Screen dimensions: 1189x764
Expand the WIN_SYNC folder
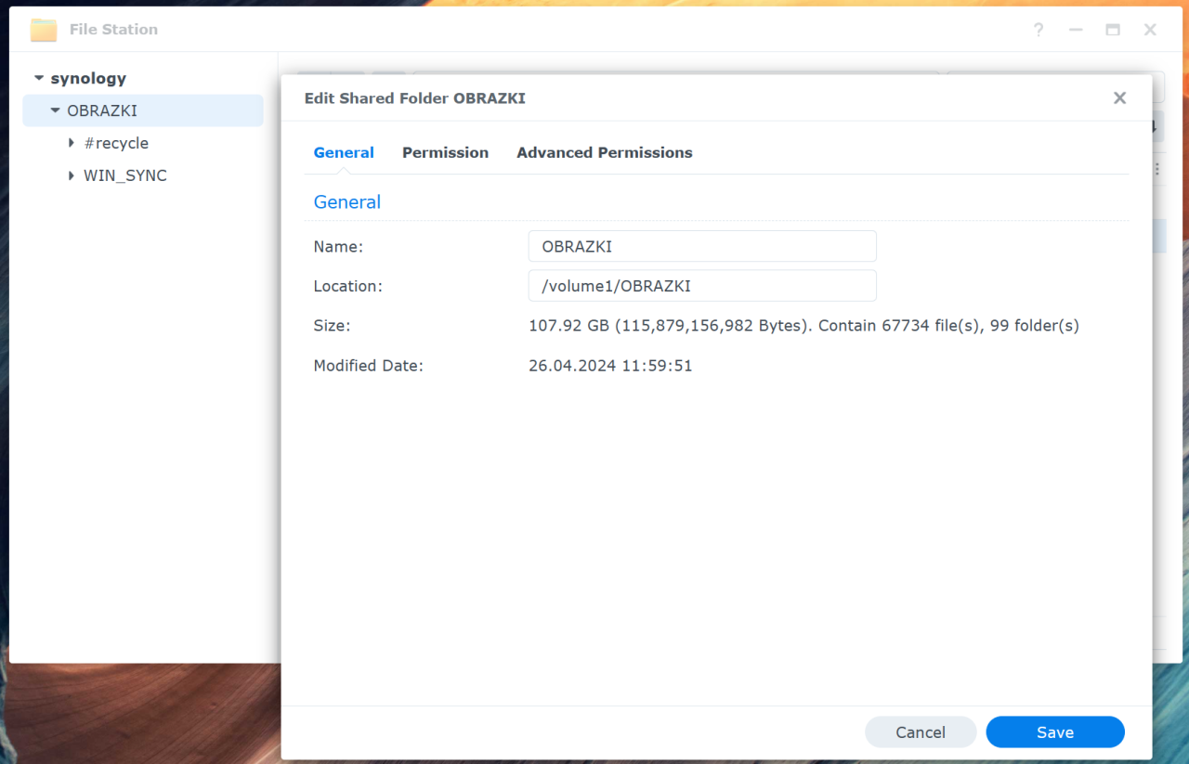70,175
